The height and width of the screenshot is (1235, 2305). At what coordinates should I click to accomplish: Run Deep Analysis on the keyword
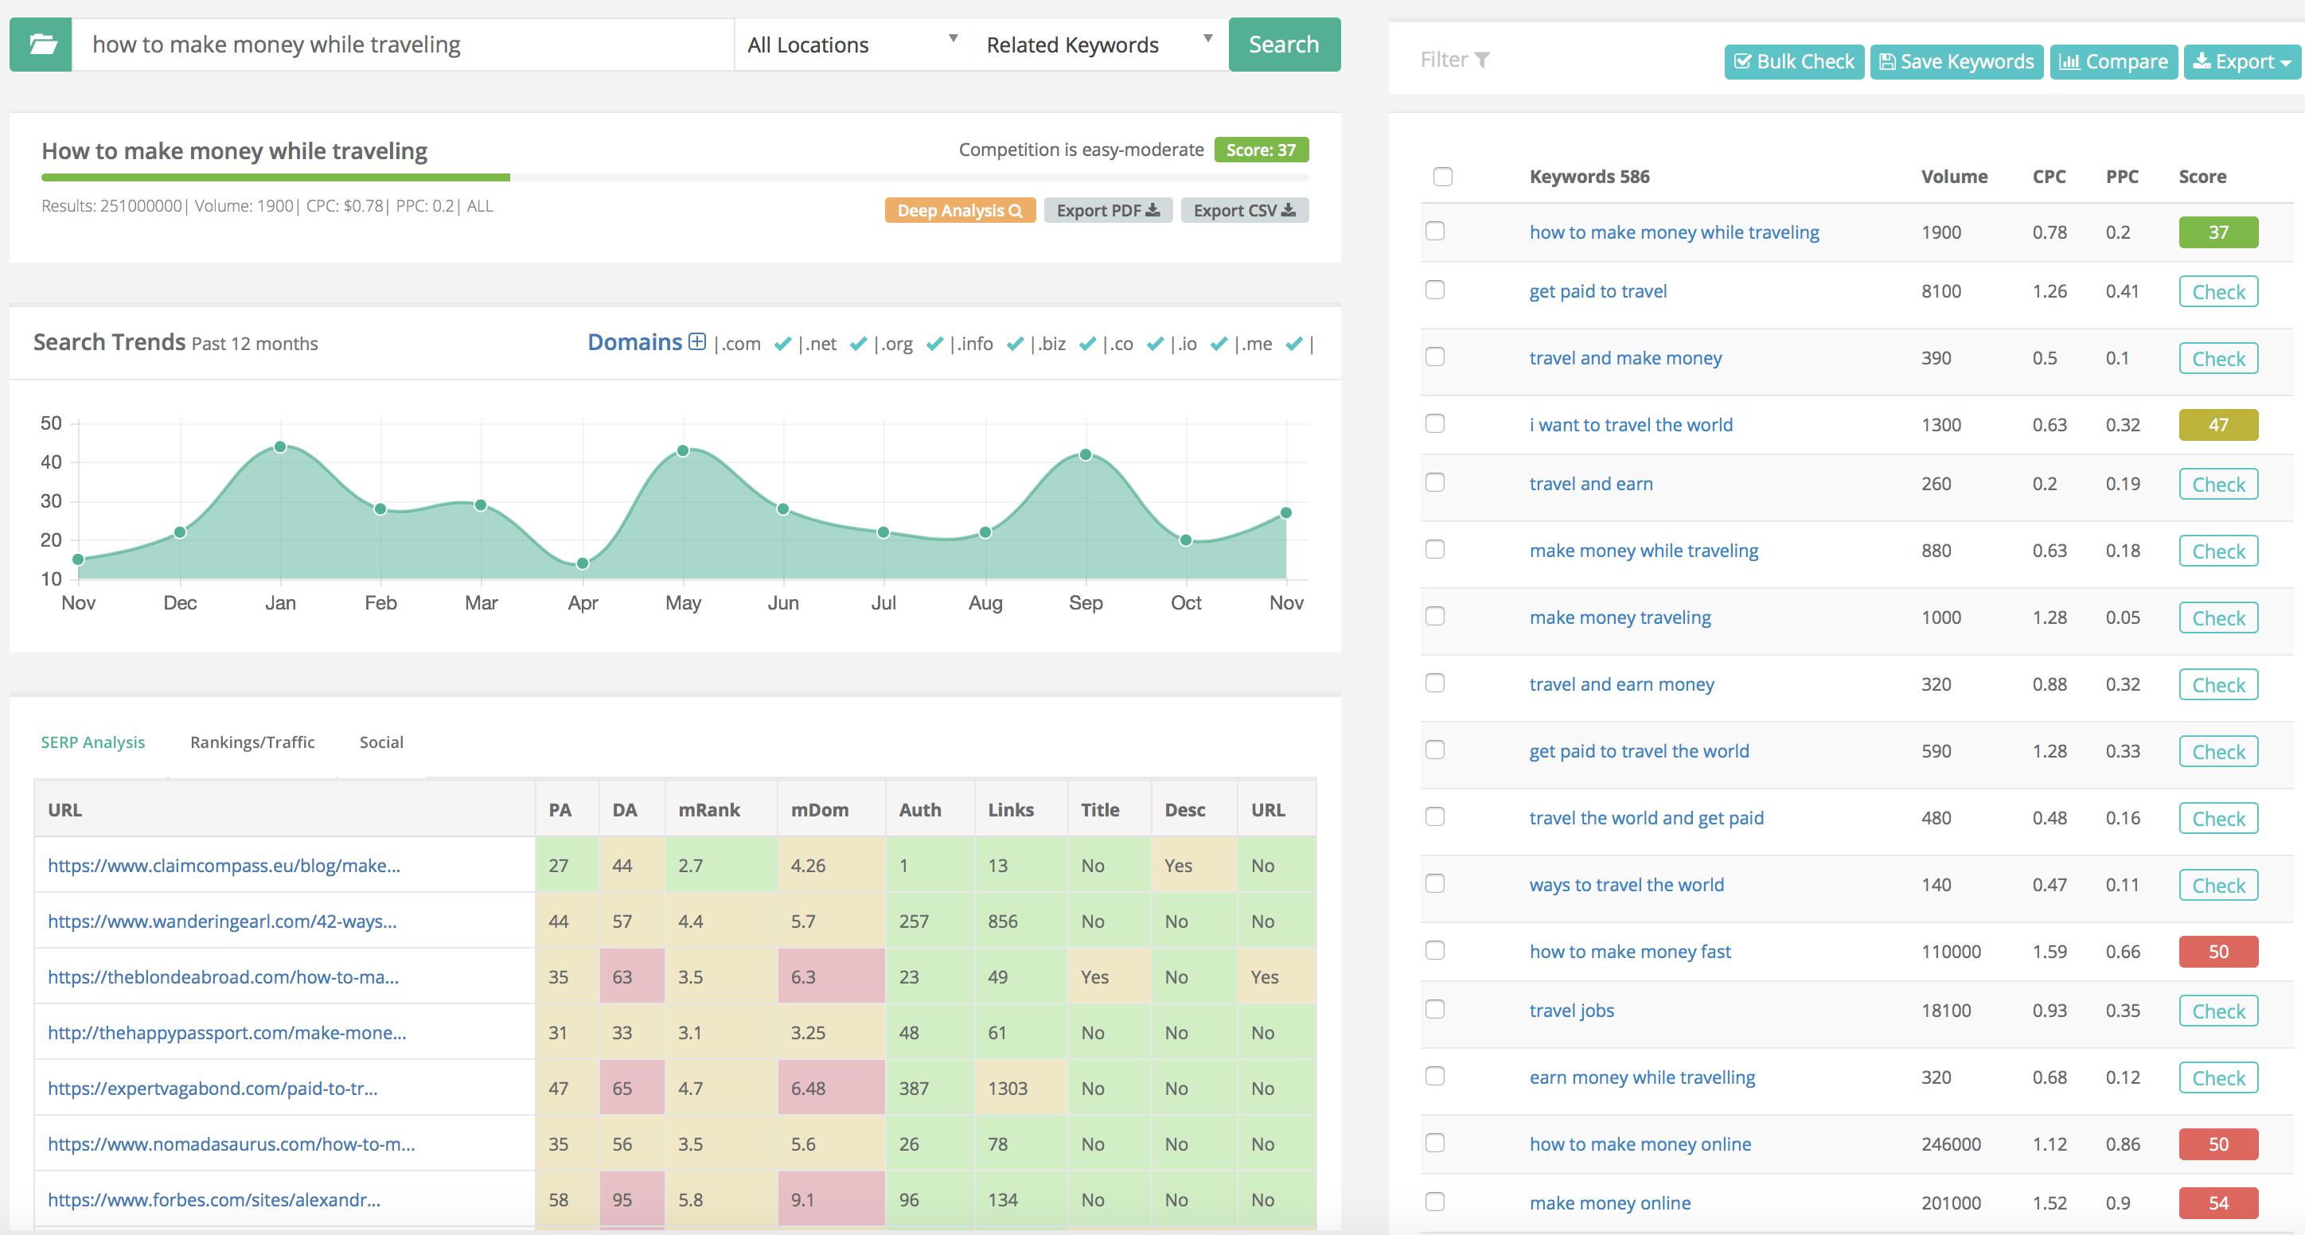(x=959, y=209)
